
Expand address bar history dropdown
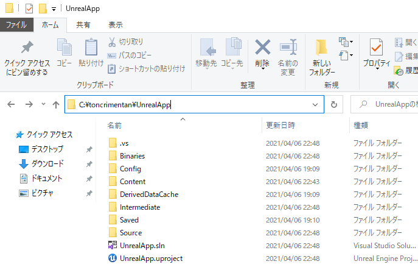[x=315, y=104]
